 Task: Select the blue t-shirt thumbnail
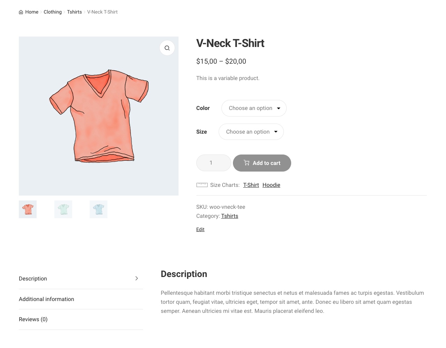pos(98,209)
